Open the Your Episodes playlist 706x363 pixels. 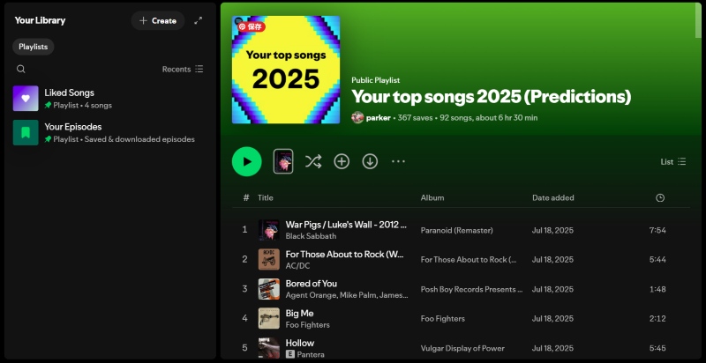tap(108, 132)
